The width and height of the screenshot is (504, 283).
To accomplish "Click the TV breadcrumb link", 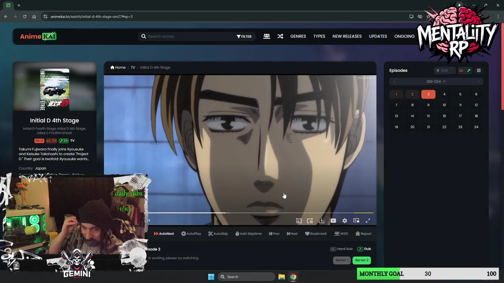I will (133, 67).
